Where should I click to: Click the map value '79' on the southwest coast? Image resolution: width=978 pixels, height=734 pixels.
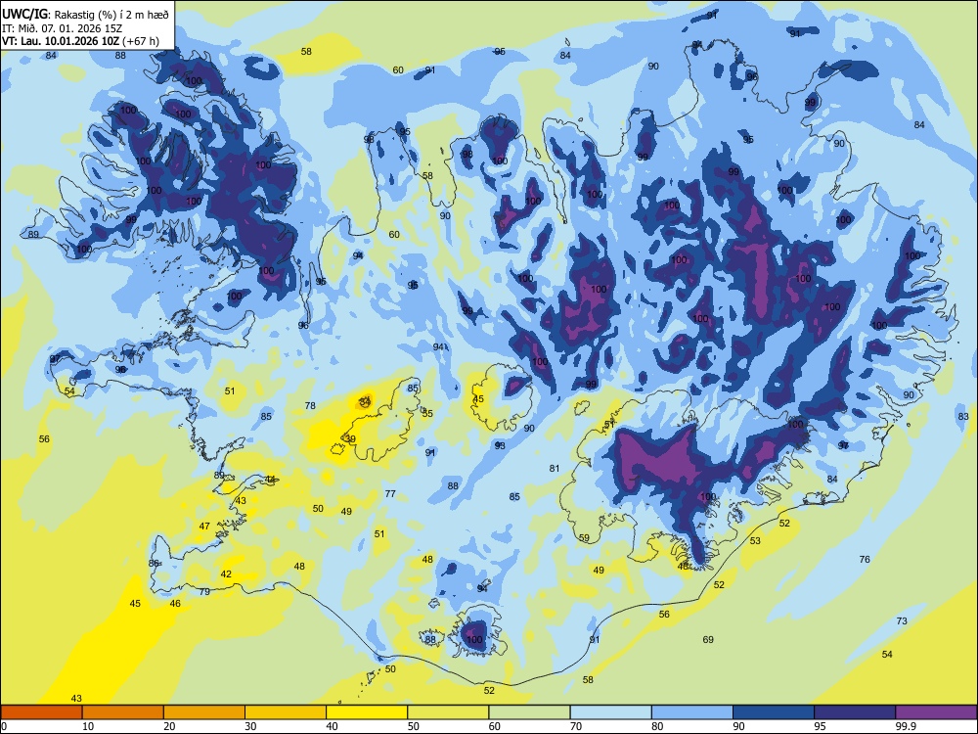tap(204, 592)
